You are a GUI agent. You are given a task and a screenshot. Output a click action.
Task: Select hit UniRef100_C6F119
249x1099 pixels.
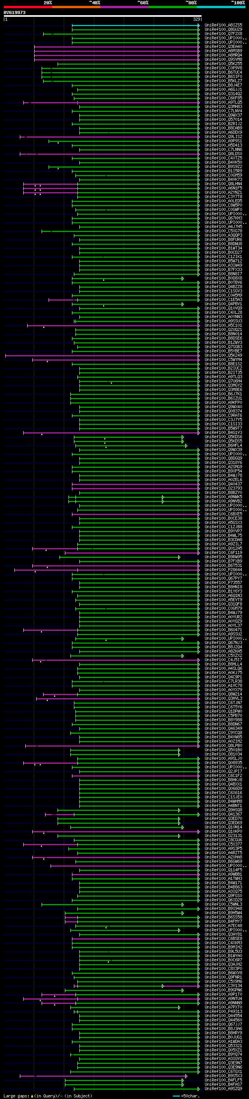pos(223,553)
